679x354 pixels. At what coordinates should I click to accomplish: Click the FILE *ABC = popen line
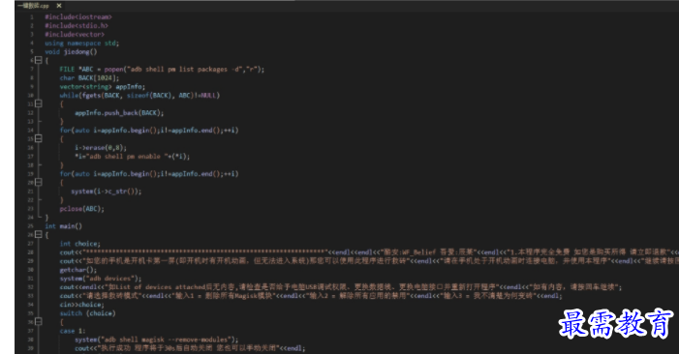coord(162,70)
